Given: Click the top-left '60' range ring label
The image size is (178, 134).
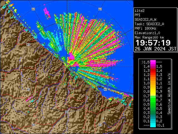Looking at the screenshot, I should pos(33,9).
